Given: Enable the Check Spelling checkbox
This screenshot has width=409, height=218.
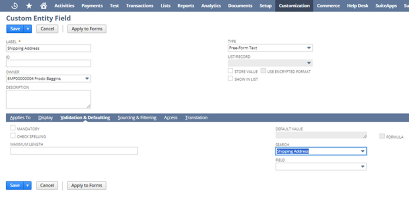Looking at the screenshot, I should [13, 135].
